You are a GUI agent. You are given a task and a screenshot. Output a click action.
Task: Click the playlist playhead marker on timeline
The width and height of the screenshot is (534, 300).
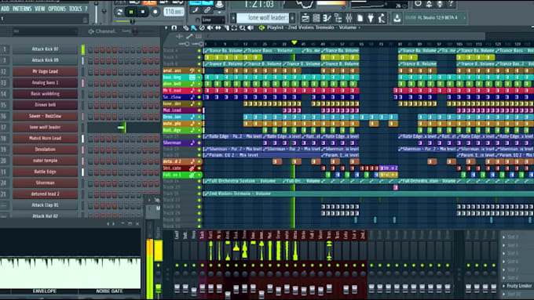point(294,42)
